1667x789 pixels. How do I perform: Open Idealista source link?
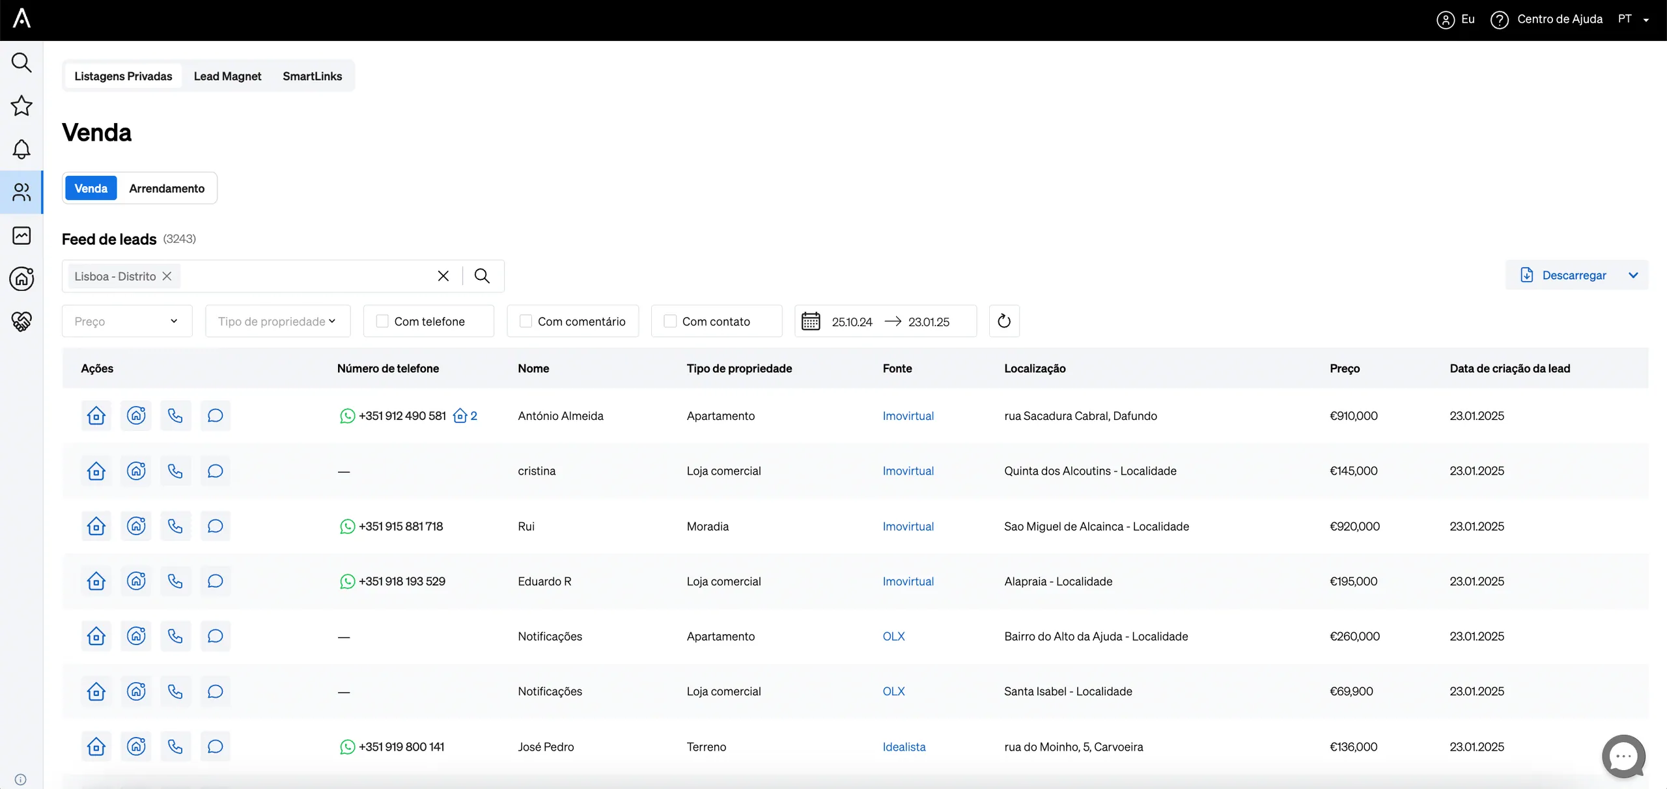(x=904, y=747)
